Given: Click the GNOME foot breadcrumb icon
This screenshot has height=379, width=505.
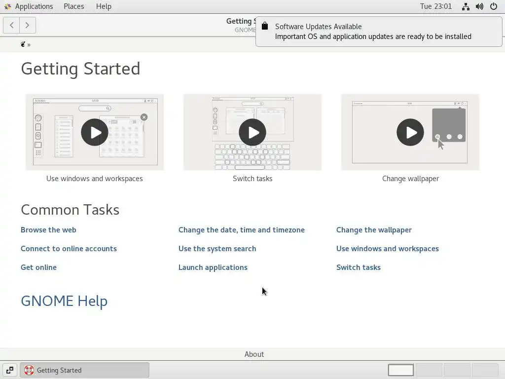Looking at the screenshot, I should click(x=23, y=44).
